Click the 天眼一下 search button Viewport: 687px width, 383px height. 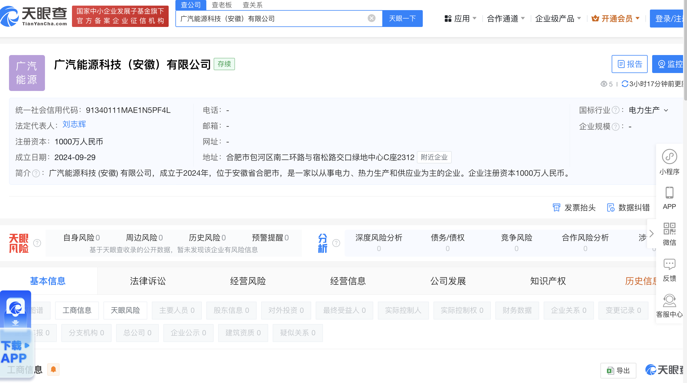pos(402,19)
